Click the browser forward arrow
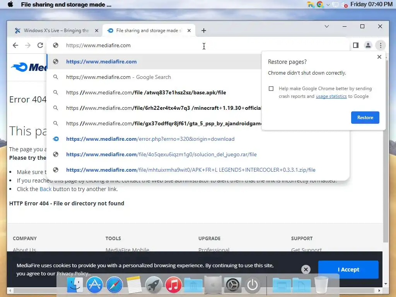This screenshot has width=396, height=297. pos(28,45)
